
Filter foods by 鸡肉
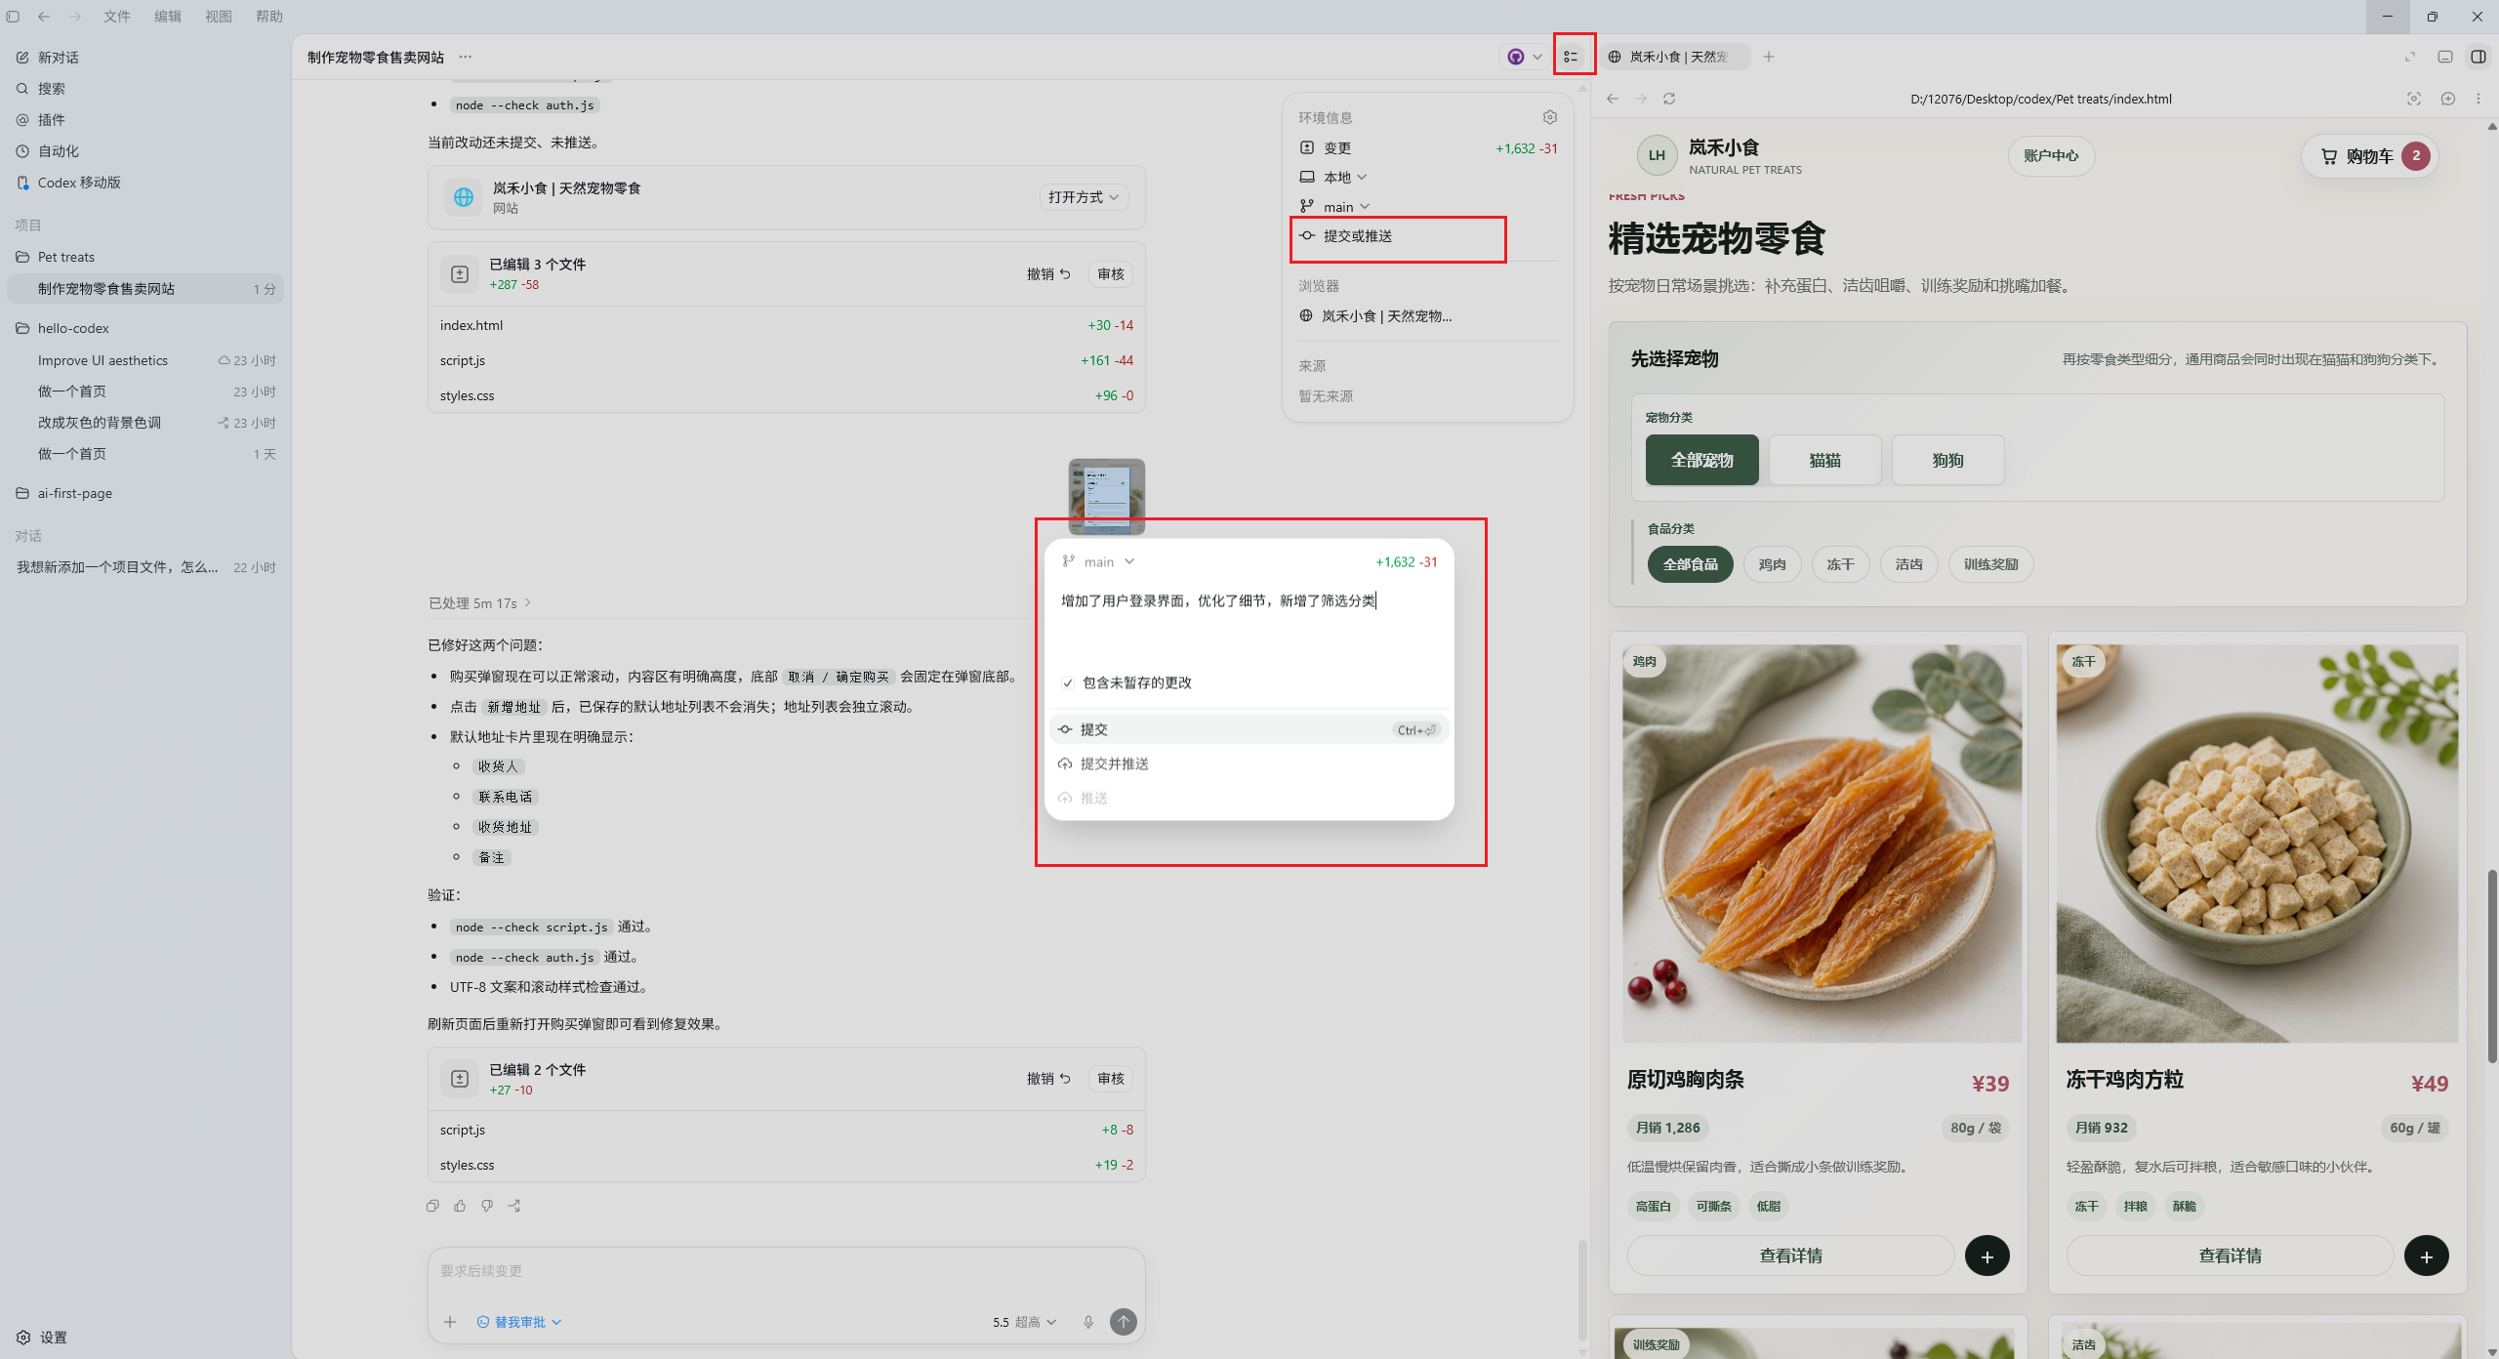pyautogui.click(x=1772, y=564)
